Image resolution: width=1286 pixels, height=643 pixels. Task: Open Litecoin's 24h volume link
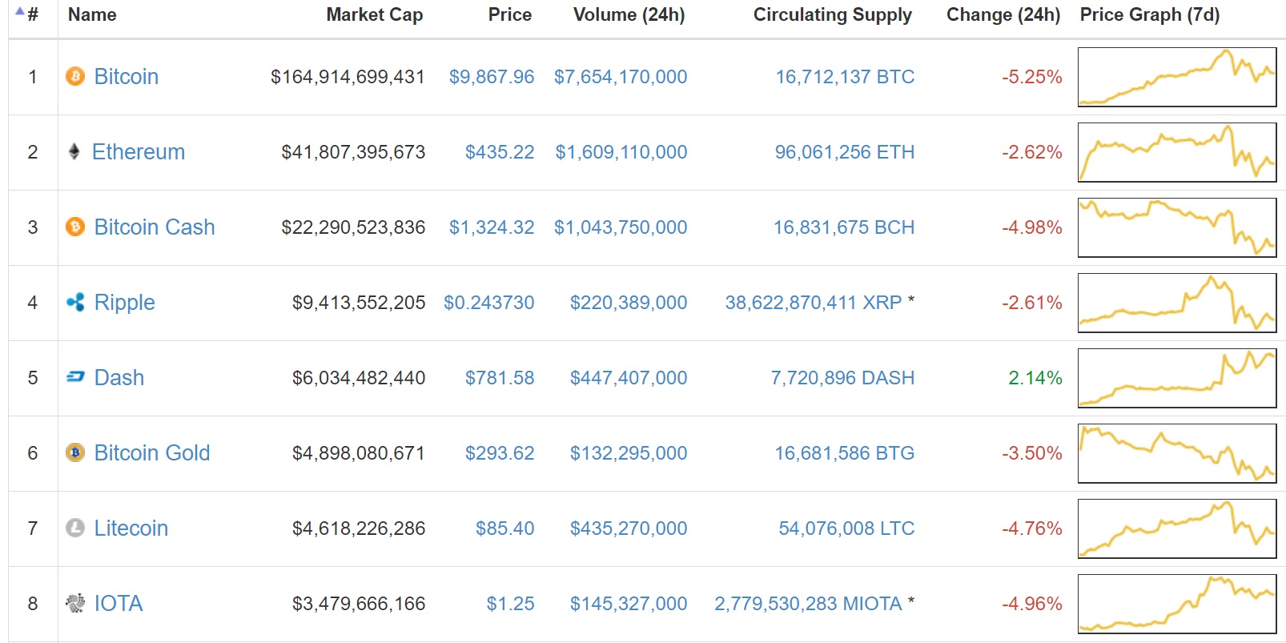pyautogui.click(x=629, y=528)
